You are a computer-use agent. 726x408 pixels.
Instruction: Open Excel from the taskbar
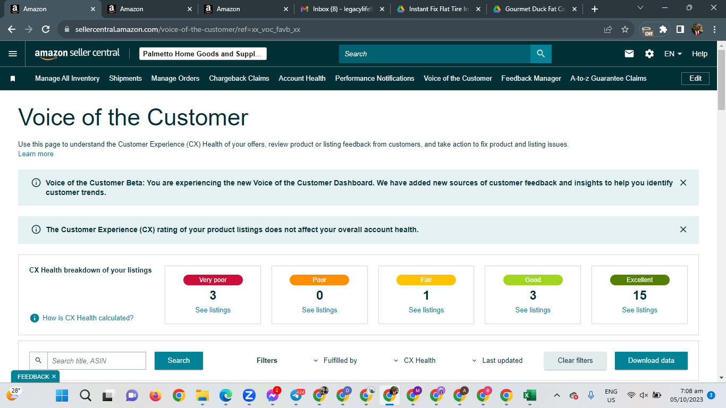pyautogui.click(x=529, y=395)
